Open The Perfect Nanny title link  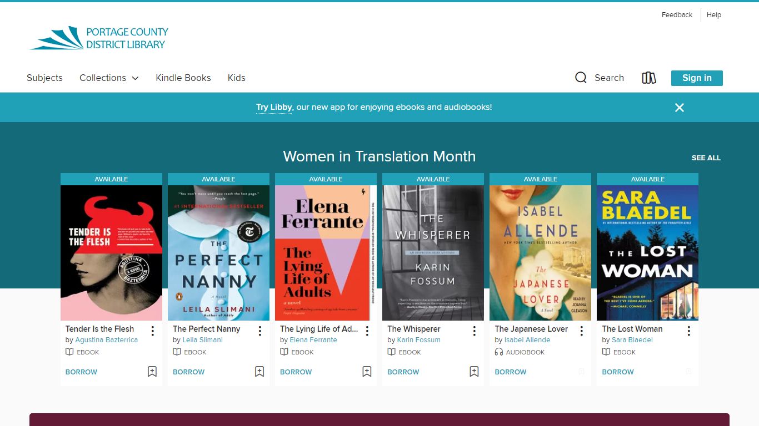206,329
